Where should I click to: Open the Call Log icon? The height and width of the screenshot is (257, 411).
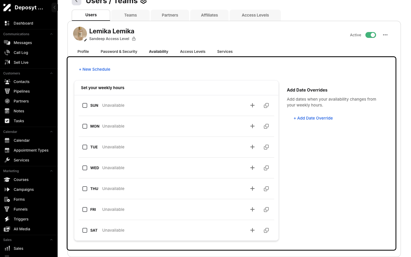(7, 53)
